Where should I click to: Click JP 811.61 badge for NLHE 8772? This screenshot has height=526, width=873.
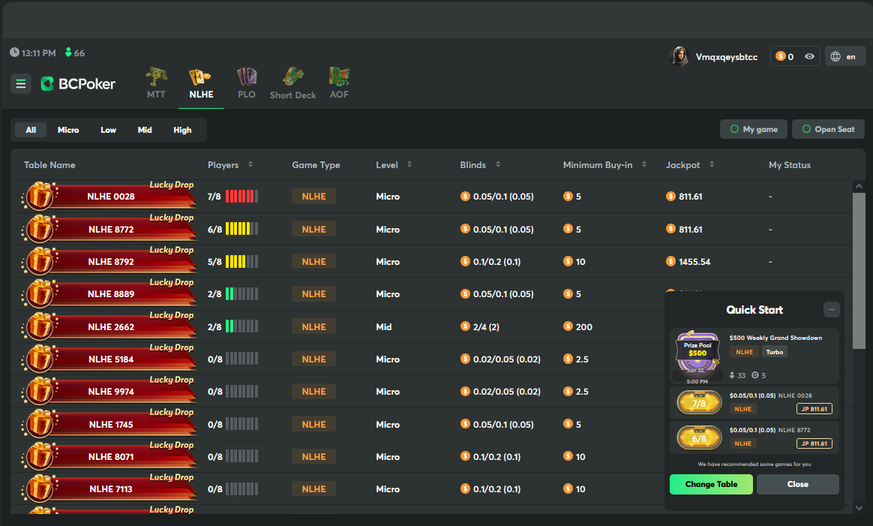coord(814,443)
